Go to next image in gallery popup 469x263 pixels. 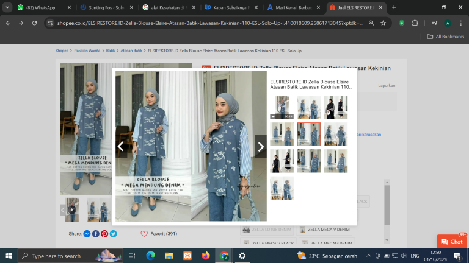tap(261, 146)
